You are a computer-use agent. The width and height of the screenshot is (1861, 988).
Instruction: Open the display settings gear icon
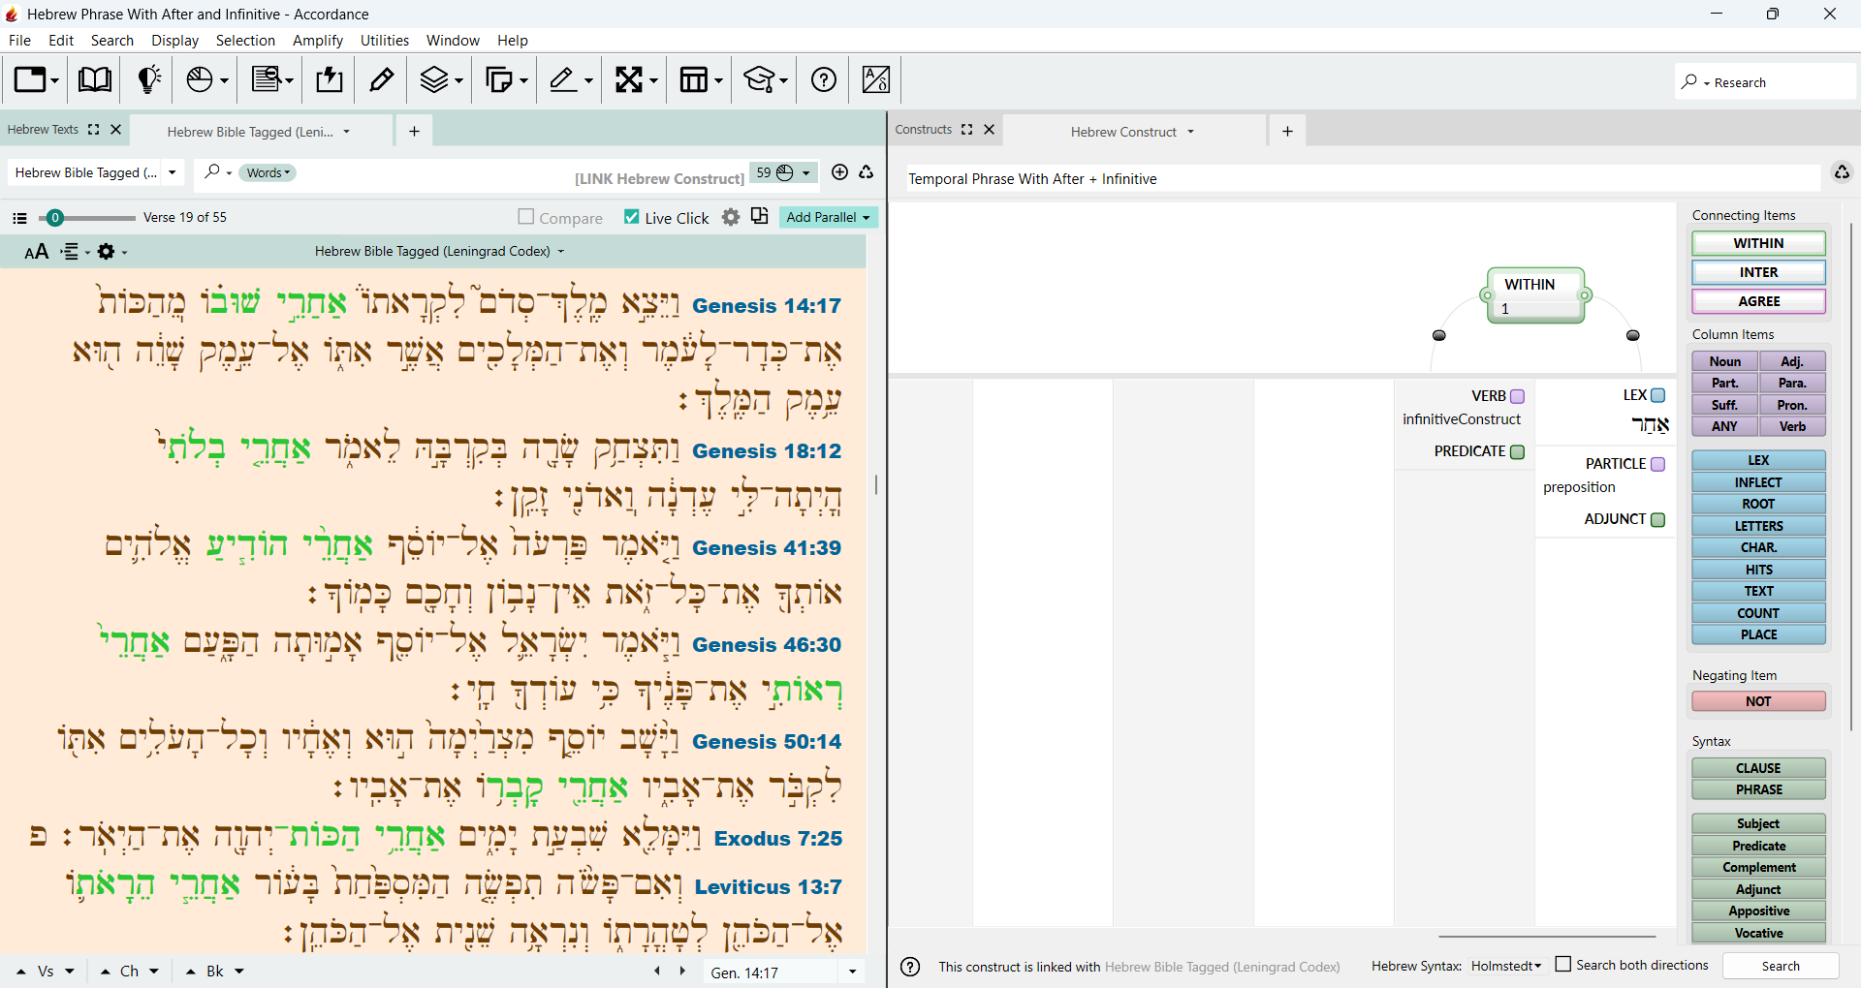tap(731, 217)
